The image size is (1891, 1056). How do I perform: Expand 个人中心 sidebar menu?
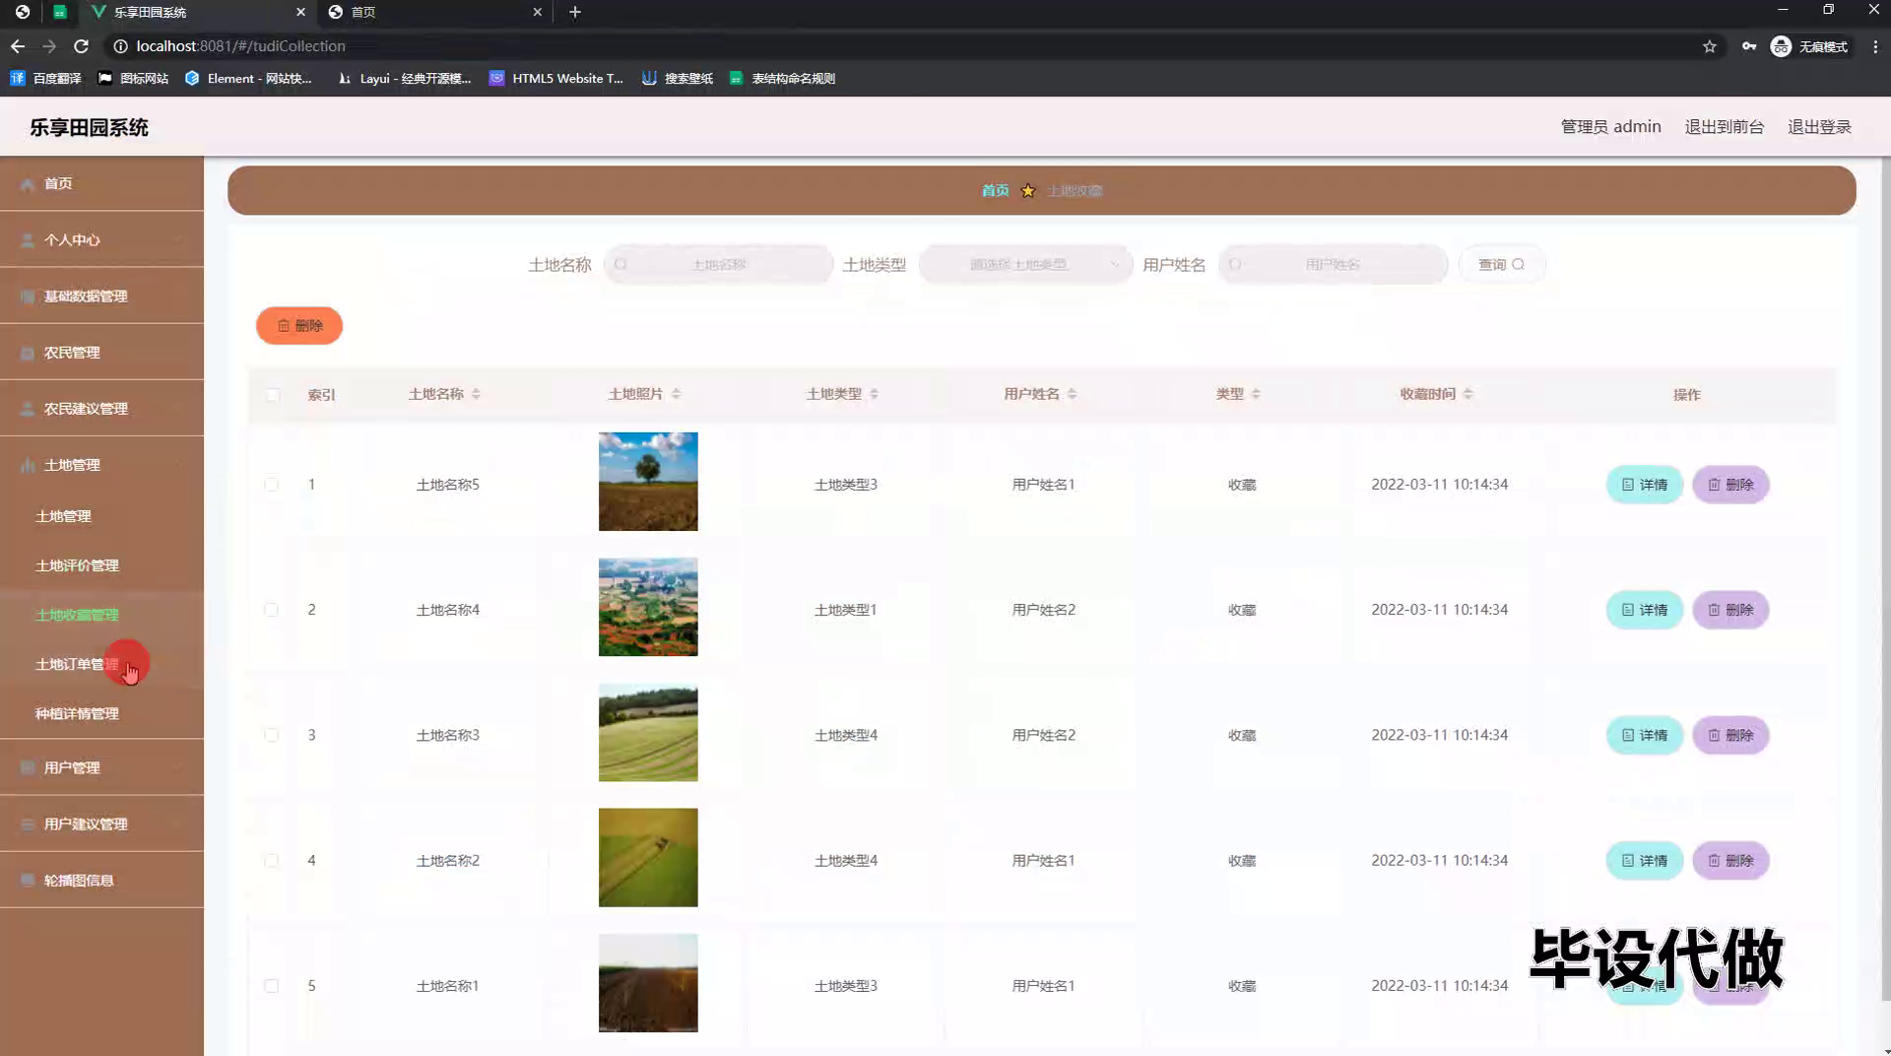(102, 239)
